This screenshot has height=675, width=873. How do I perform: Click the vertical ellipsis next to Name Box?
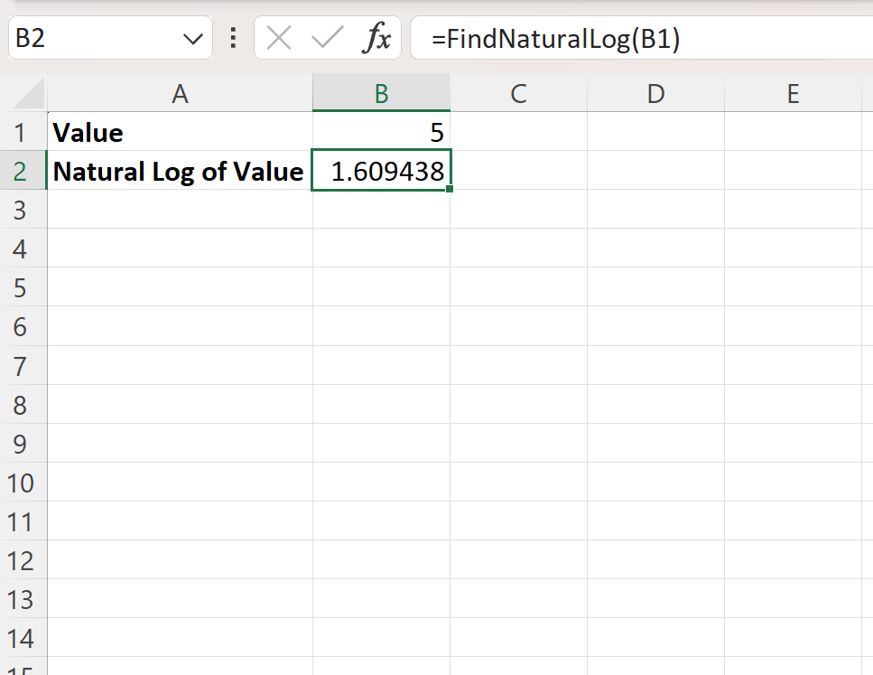point(231,38)
